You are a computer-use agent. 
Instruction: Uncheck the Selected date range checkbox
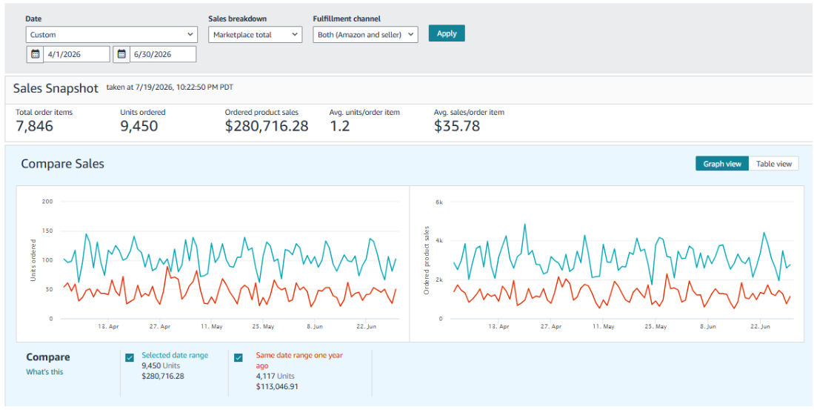click(x=130, y=357)
